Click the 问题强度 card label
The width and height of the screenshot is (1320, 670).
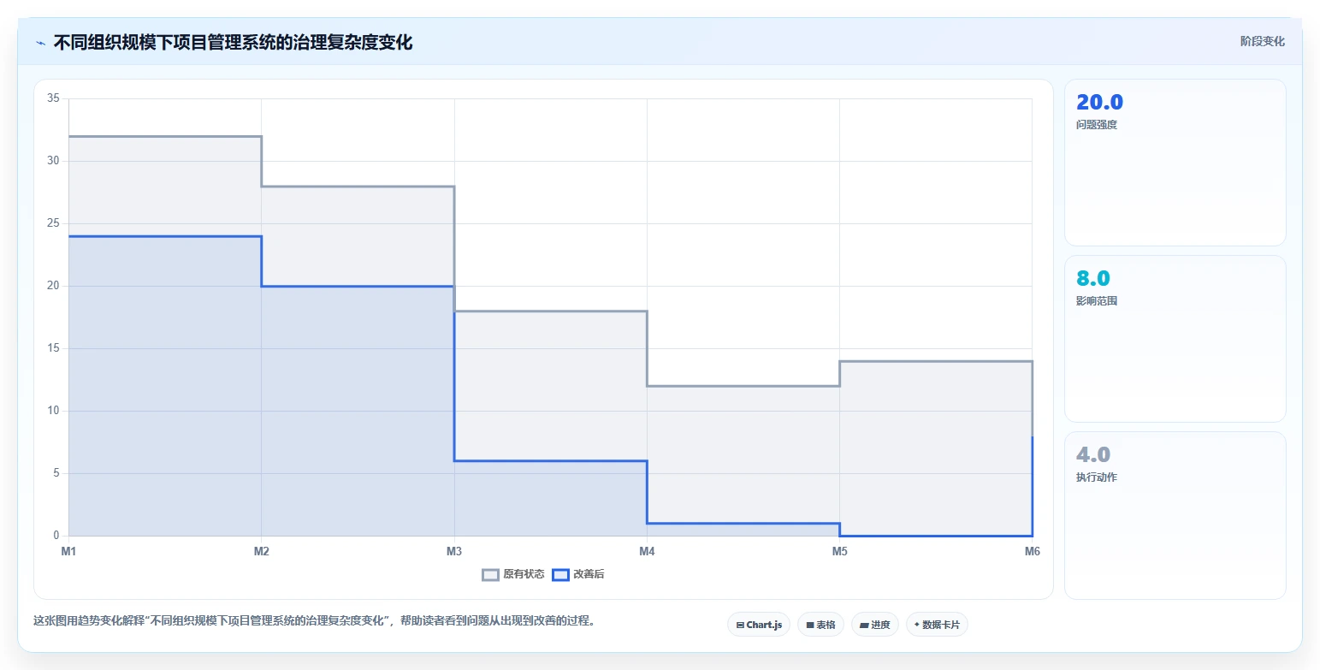coord(1097,125)
